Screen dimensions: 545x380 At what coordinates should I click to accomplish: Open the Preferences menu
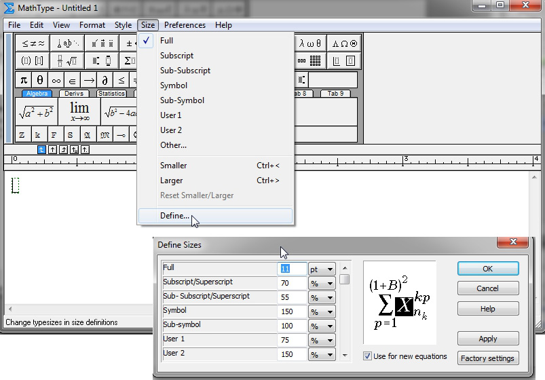pos(185,25)
